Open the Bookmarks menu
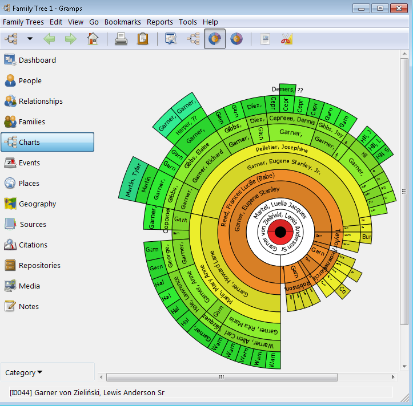413x406 pixels. pos(122,22)
